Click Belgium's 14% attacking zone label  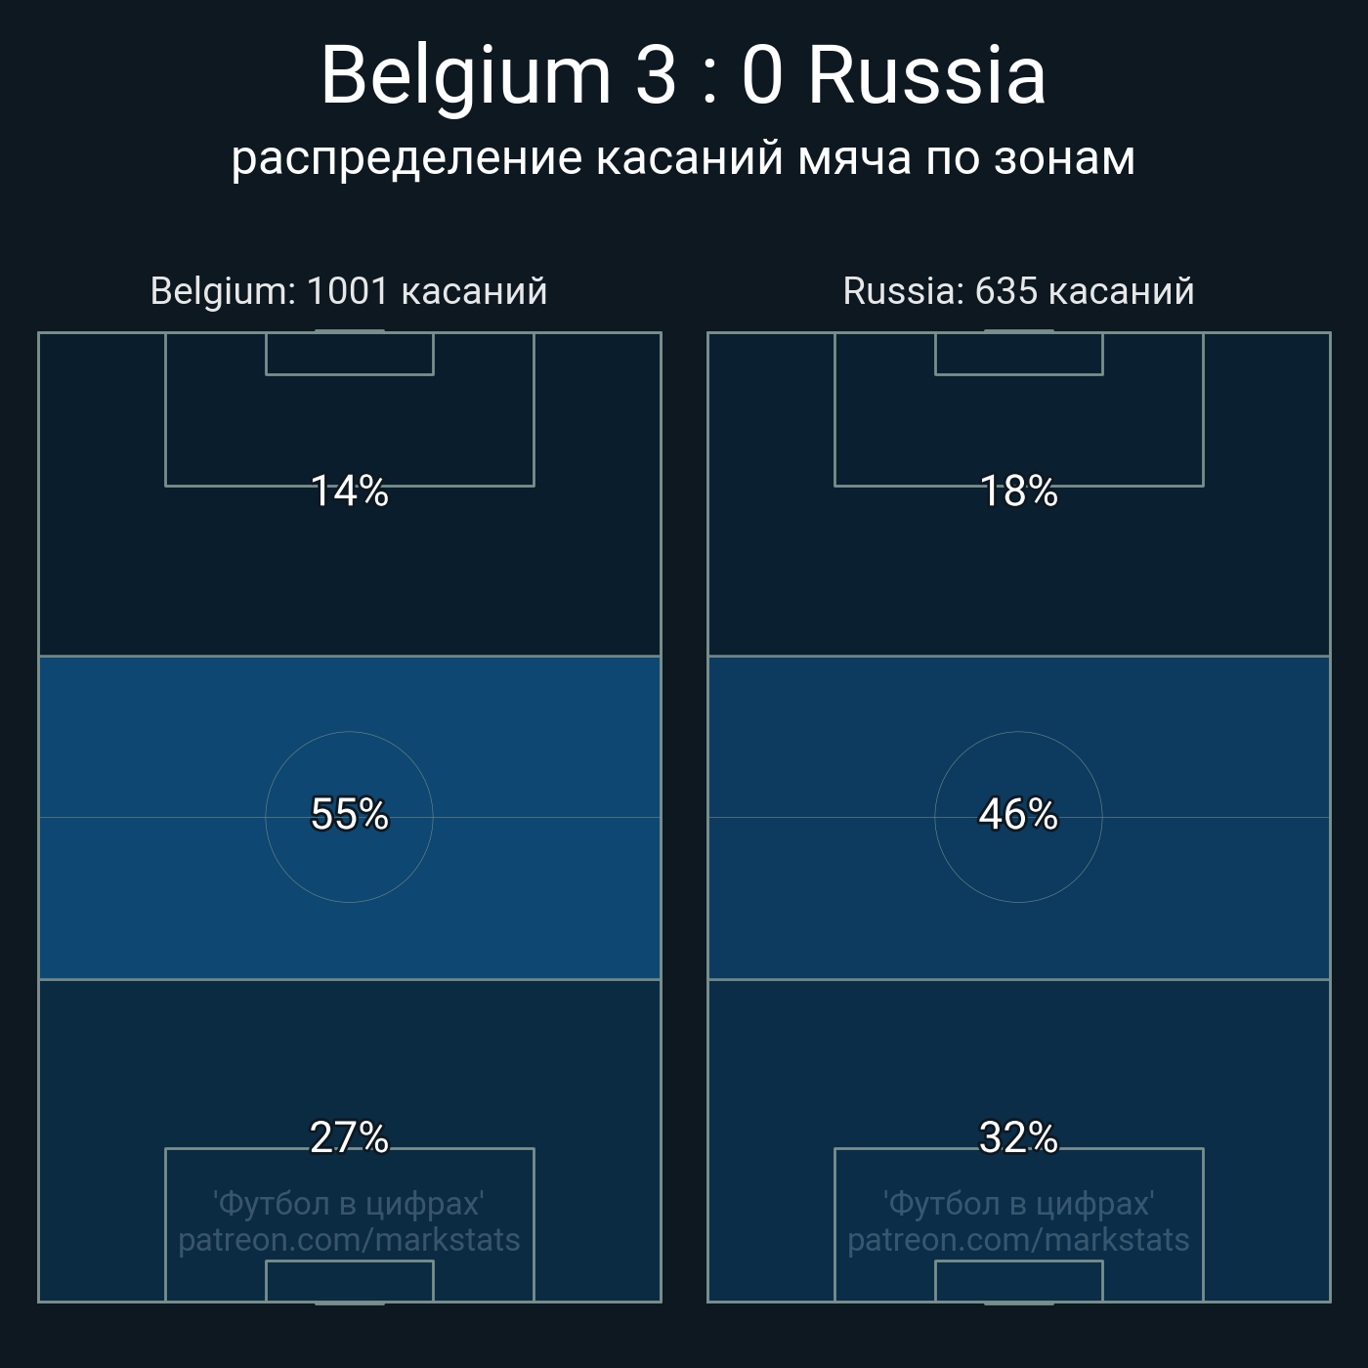coord(349,491)
